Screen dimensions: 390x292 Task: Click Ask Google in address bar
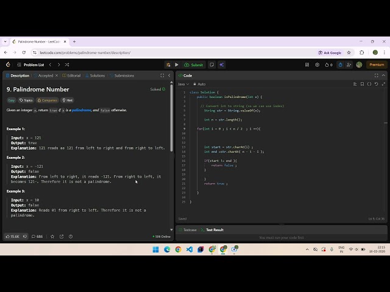[330, 53]
